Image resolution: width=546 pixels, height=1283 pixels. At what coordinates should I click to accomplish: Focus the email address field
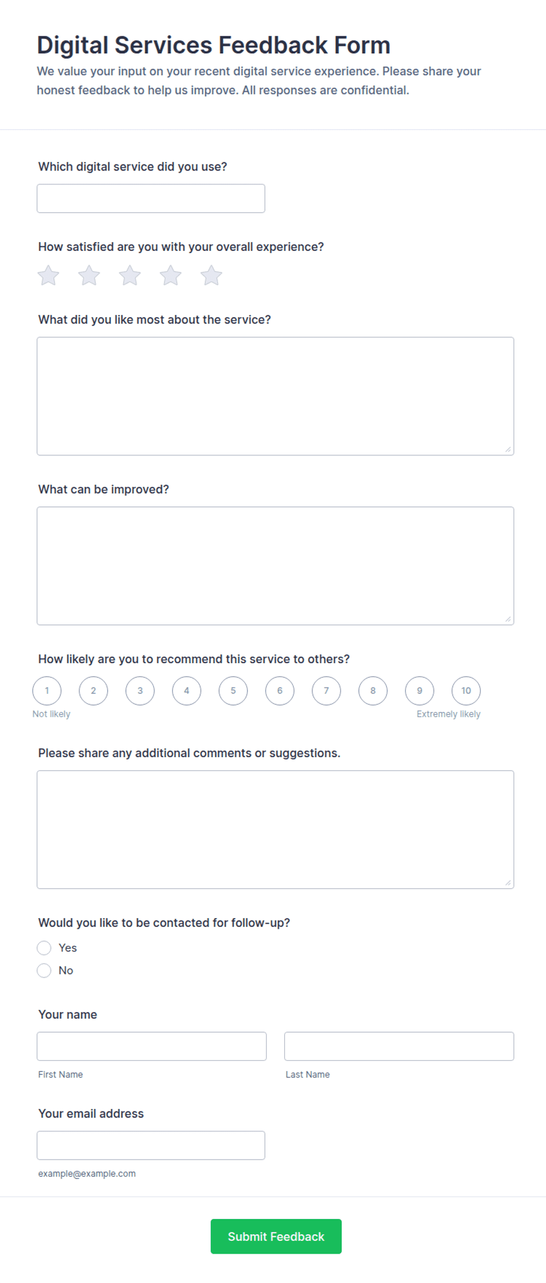tap(151, 1146)
